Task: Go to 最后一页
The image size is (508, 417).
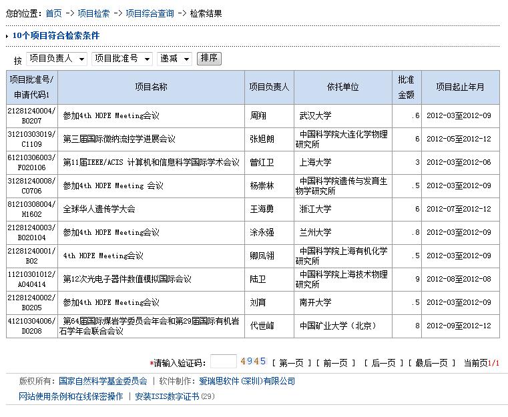Action: pos(431,363)
